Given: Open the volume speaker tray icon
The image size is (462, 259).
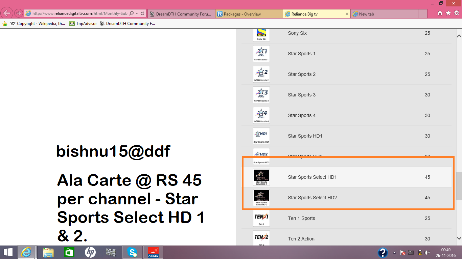Looking at the screenshot, I should click(427, 252).
